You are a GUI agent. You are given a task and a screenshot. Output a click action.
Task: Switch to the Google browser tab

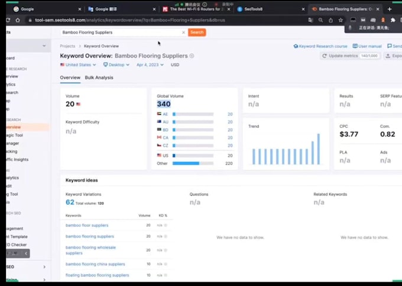(x=46, y=9)
